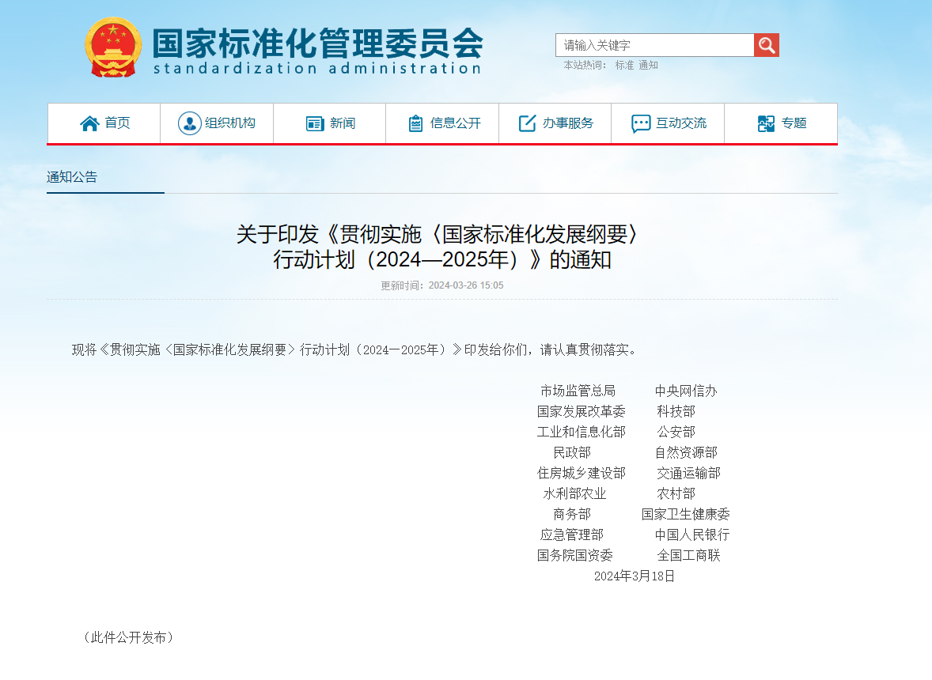The width and height of the screenshot is (932, 680).
Task: Click the puzzle icon beside 专题
Action: click(x=766, y=123)
